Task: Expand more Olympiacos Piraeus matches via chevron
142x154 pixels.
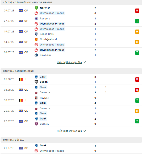Action: tap(84, 62)
